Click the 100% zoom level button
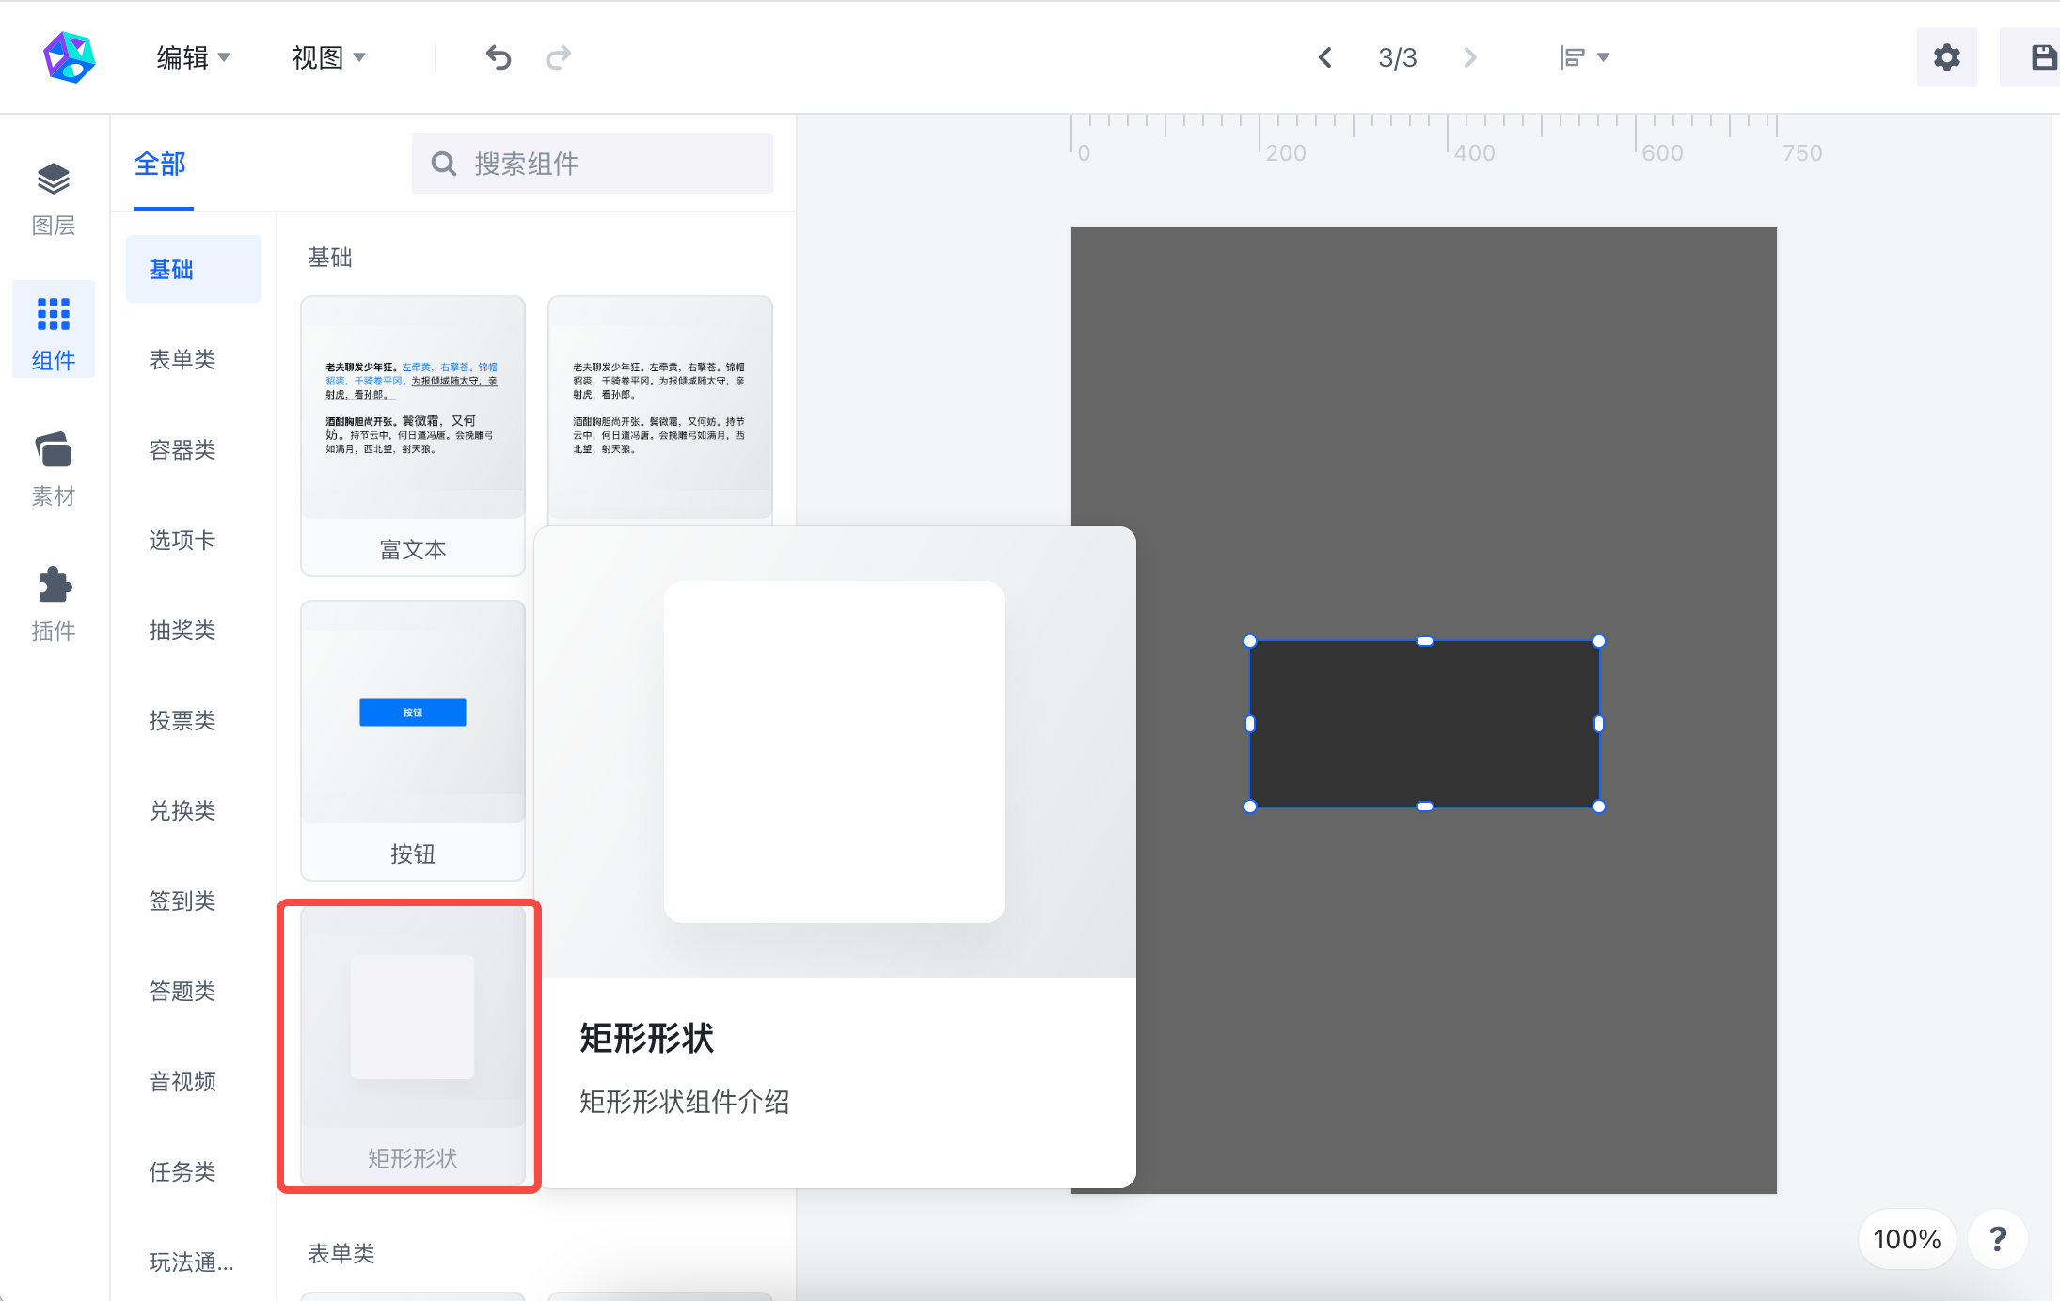 (1907, 1239)
